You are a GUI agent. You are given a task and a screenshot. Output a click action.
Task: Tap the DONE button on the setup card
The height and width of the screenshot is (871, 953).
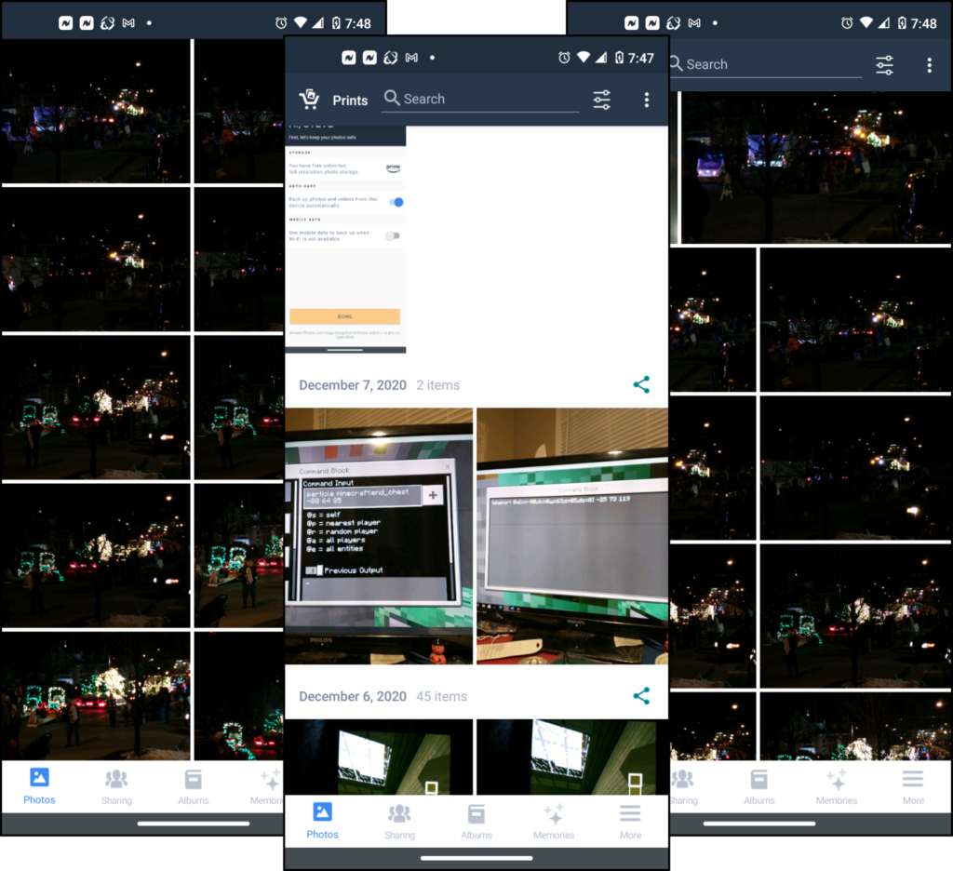pyautogui.click(x=344, y=316)
